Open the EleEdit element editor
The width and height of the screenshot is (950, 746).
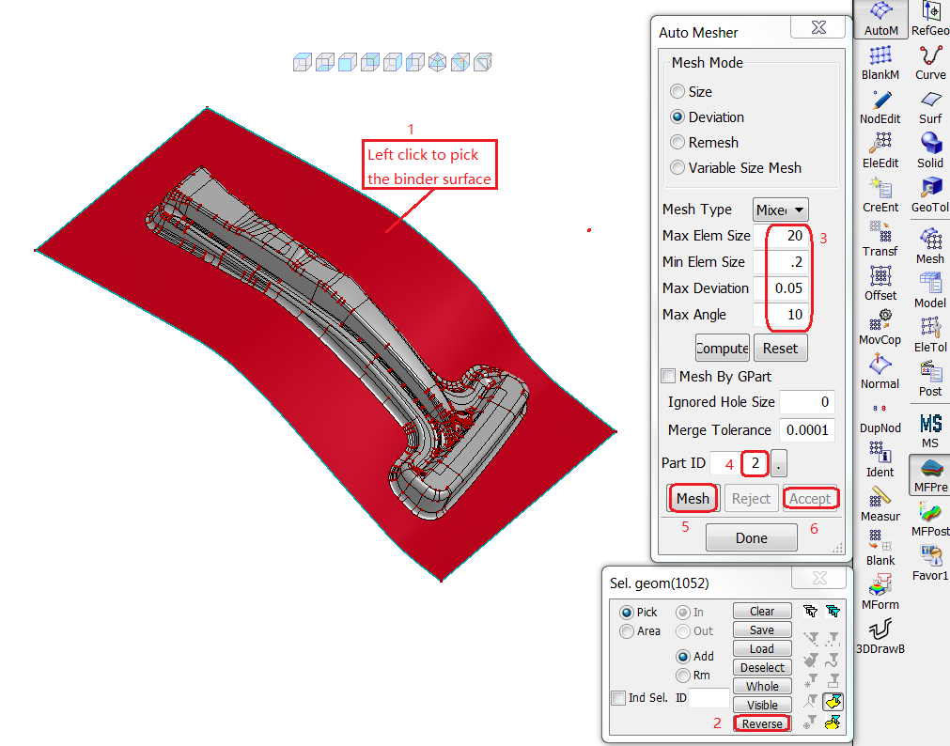point(880,151)
